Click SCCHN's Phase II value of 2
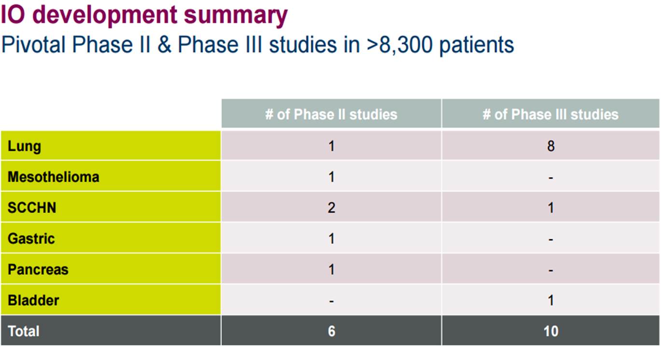Screen dimensions: 661x351 (x=331, y=208)
